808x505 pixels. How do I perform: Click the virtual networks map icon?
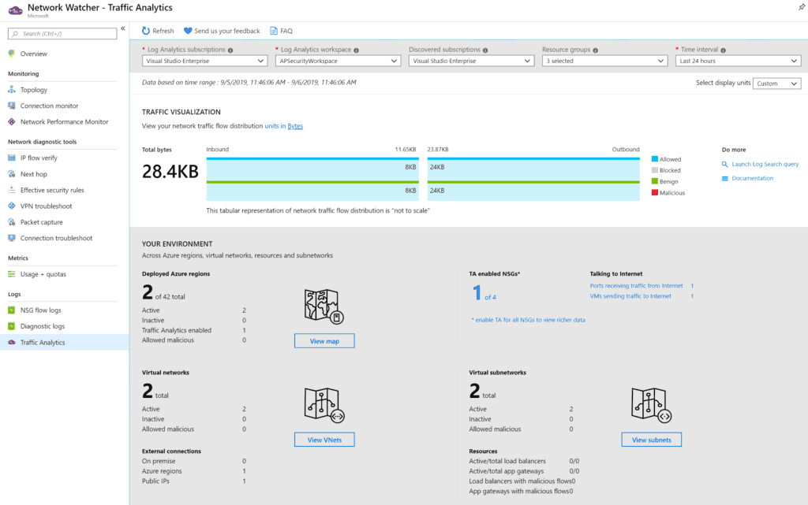tap(324, 405)
